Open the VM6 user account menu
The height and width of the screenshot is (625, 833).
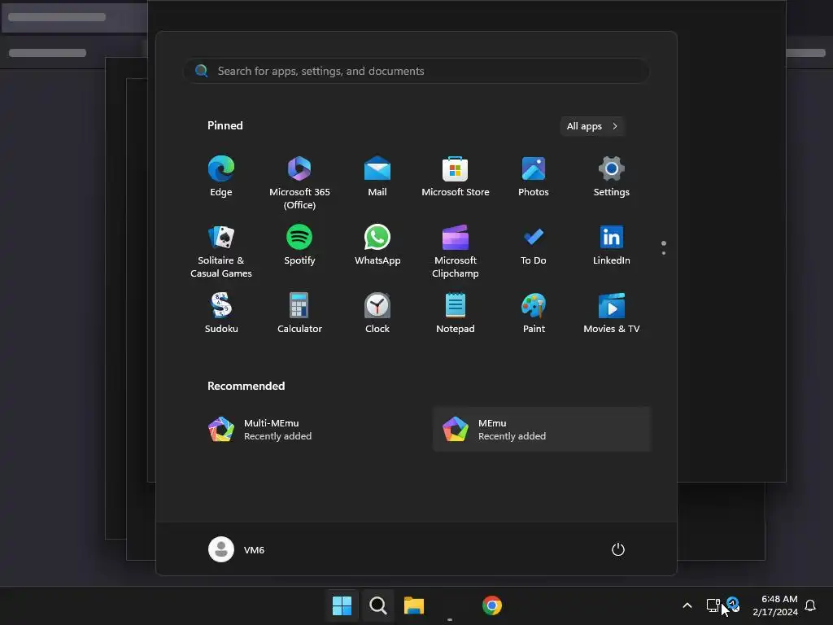[x=237, y=549]
